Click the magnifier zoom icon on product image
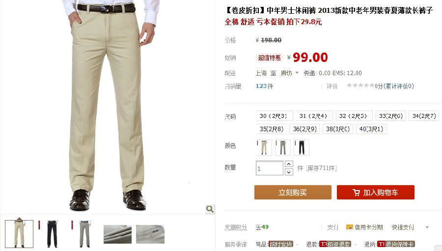 (x=210, y=209)
